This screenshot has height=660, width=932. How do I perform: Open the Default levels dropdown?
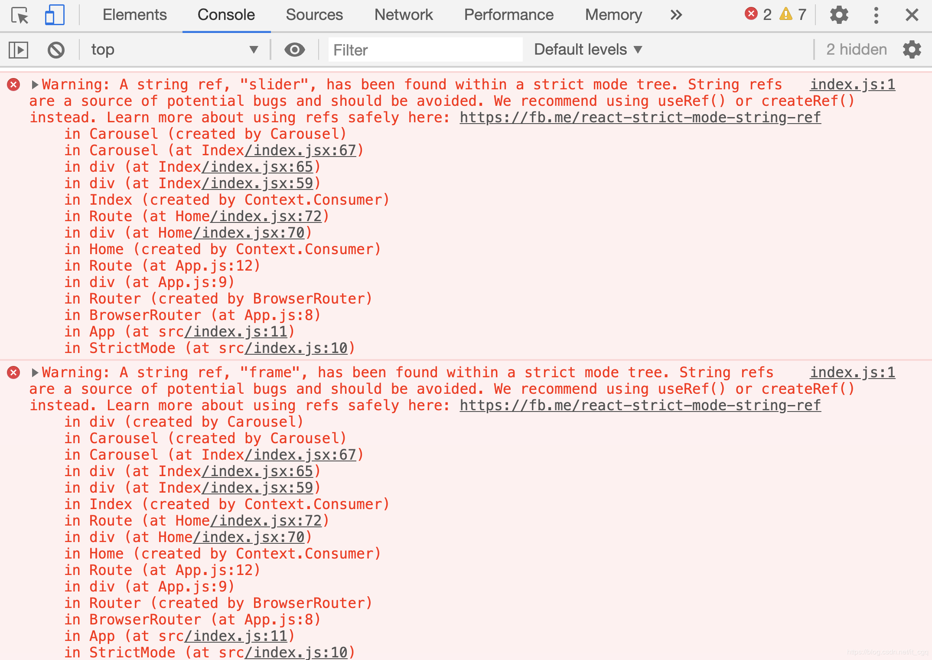pyautogui.click(x=587, y=50)
